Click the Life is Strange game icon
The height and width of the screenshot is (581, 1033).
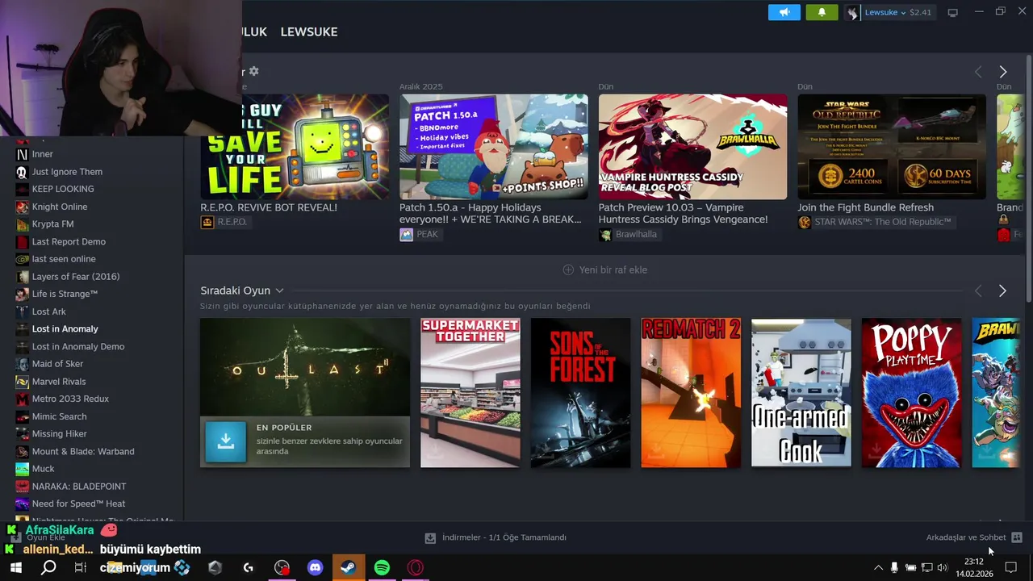pos(22,294)
